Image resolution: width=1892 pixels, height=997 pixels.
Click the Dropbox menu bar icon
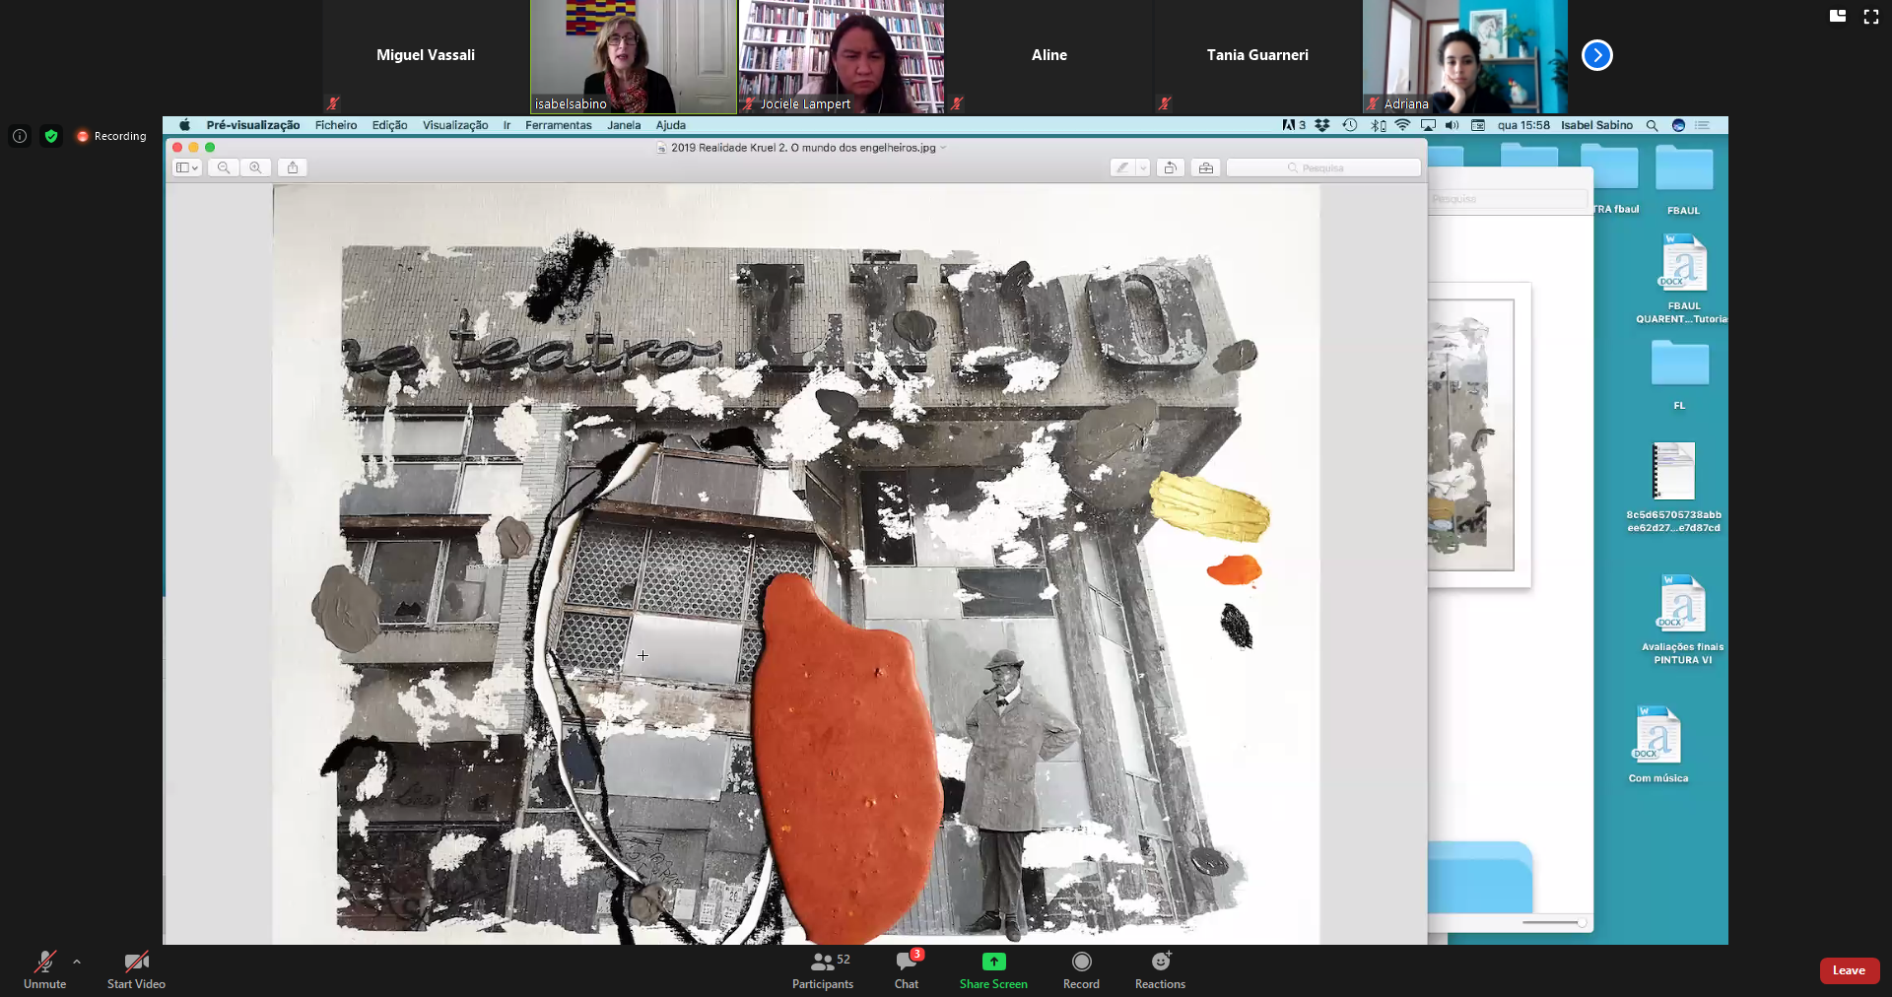(x=1322, y=125)
